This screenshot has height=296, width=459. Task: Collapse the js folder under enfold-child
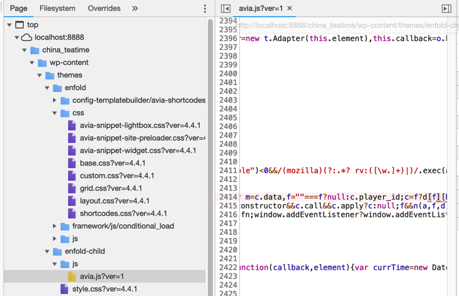click(x=55, y=264)
